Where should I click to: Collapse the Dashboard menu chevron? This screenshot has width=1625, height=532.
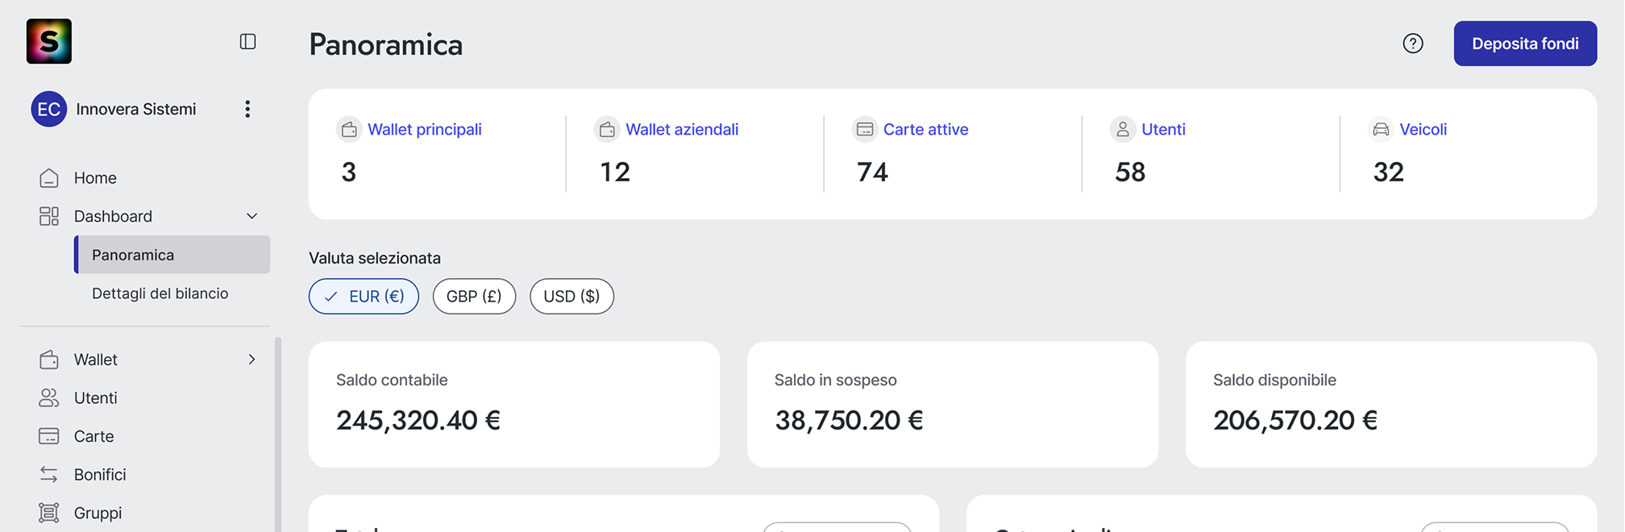[x=251, y=216]
